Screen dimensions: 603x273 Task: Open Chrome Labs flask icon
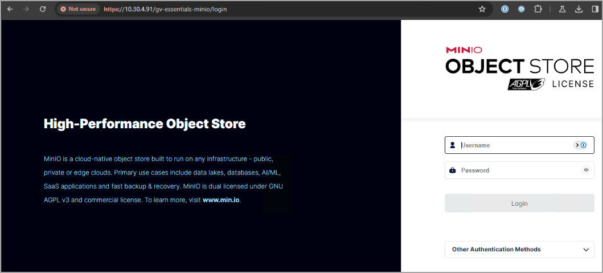coord(563,9)
